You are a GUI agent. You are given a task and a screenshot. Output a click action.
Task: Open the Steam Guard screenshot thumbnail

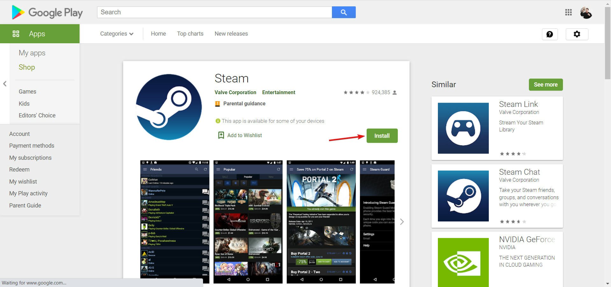coord(377,222)
